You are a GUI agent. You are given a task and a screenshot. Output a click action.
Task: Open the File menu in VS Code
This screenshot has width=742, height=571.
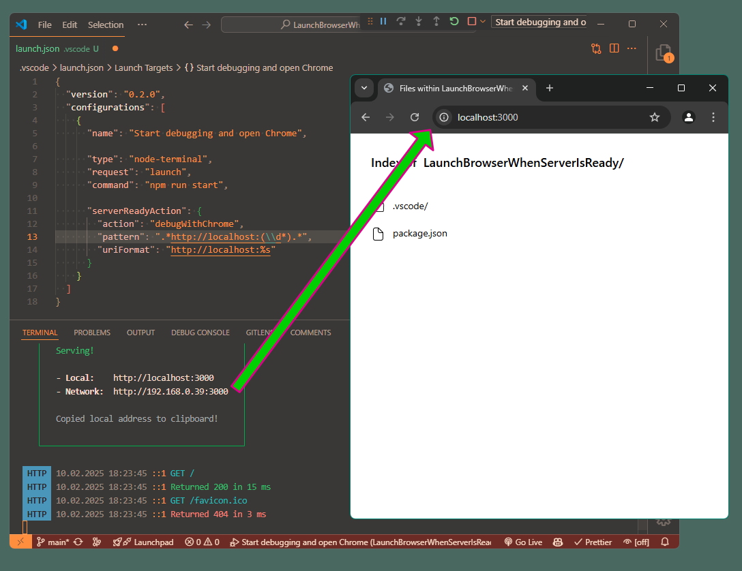pos(44,25)
